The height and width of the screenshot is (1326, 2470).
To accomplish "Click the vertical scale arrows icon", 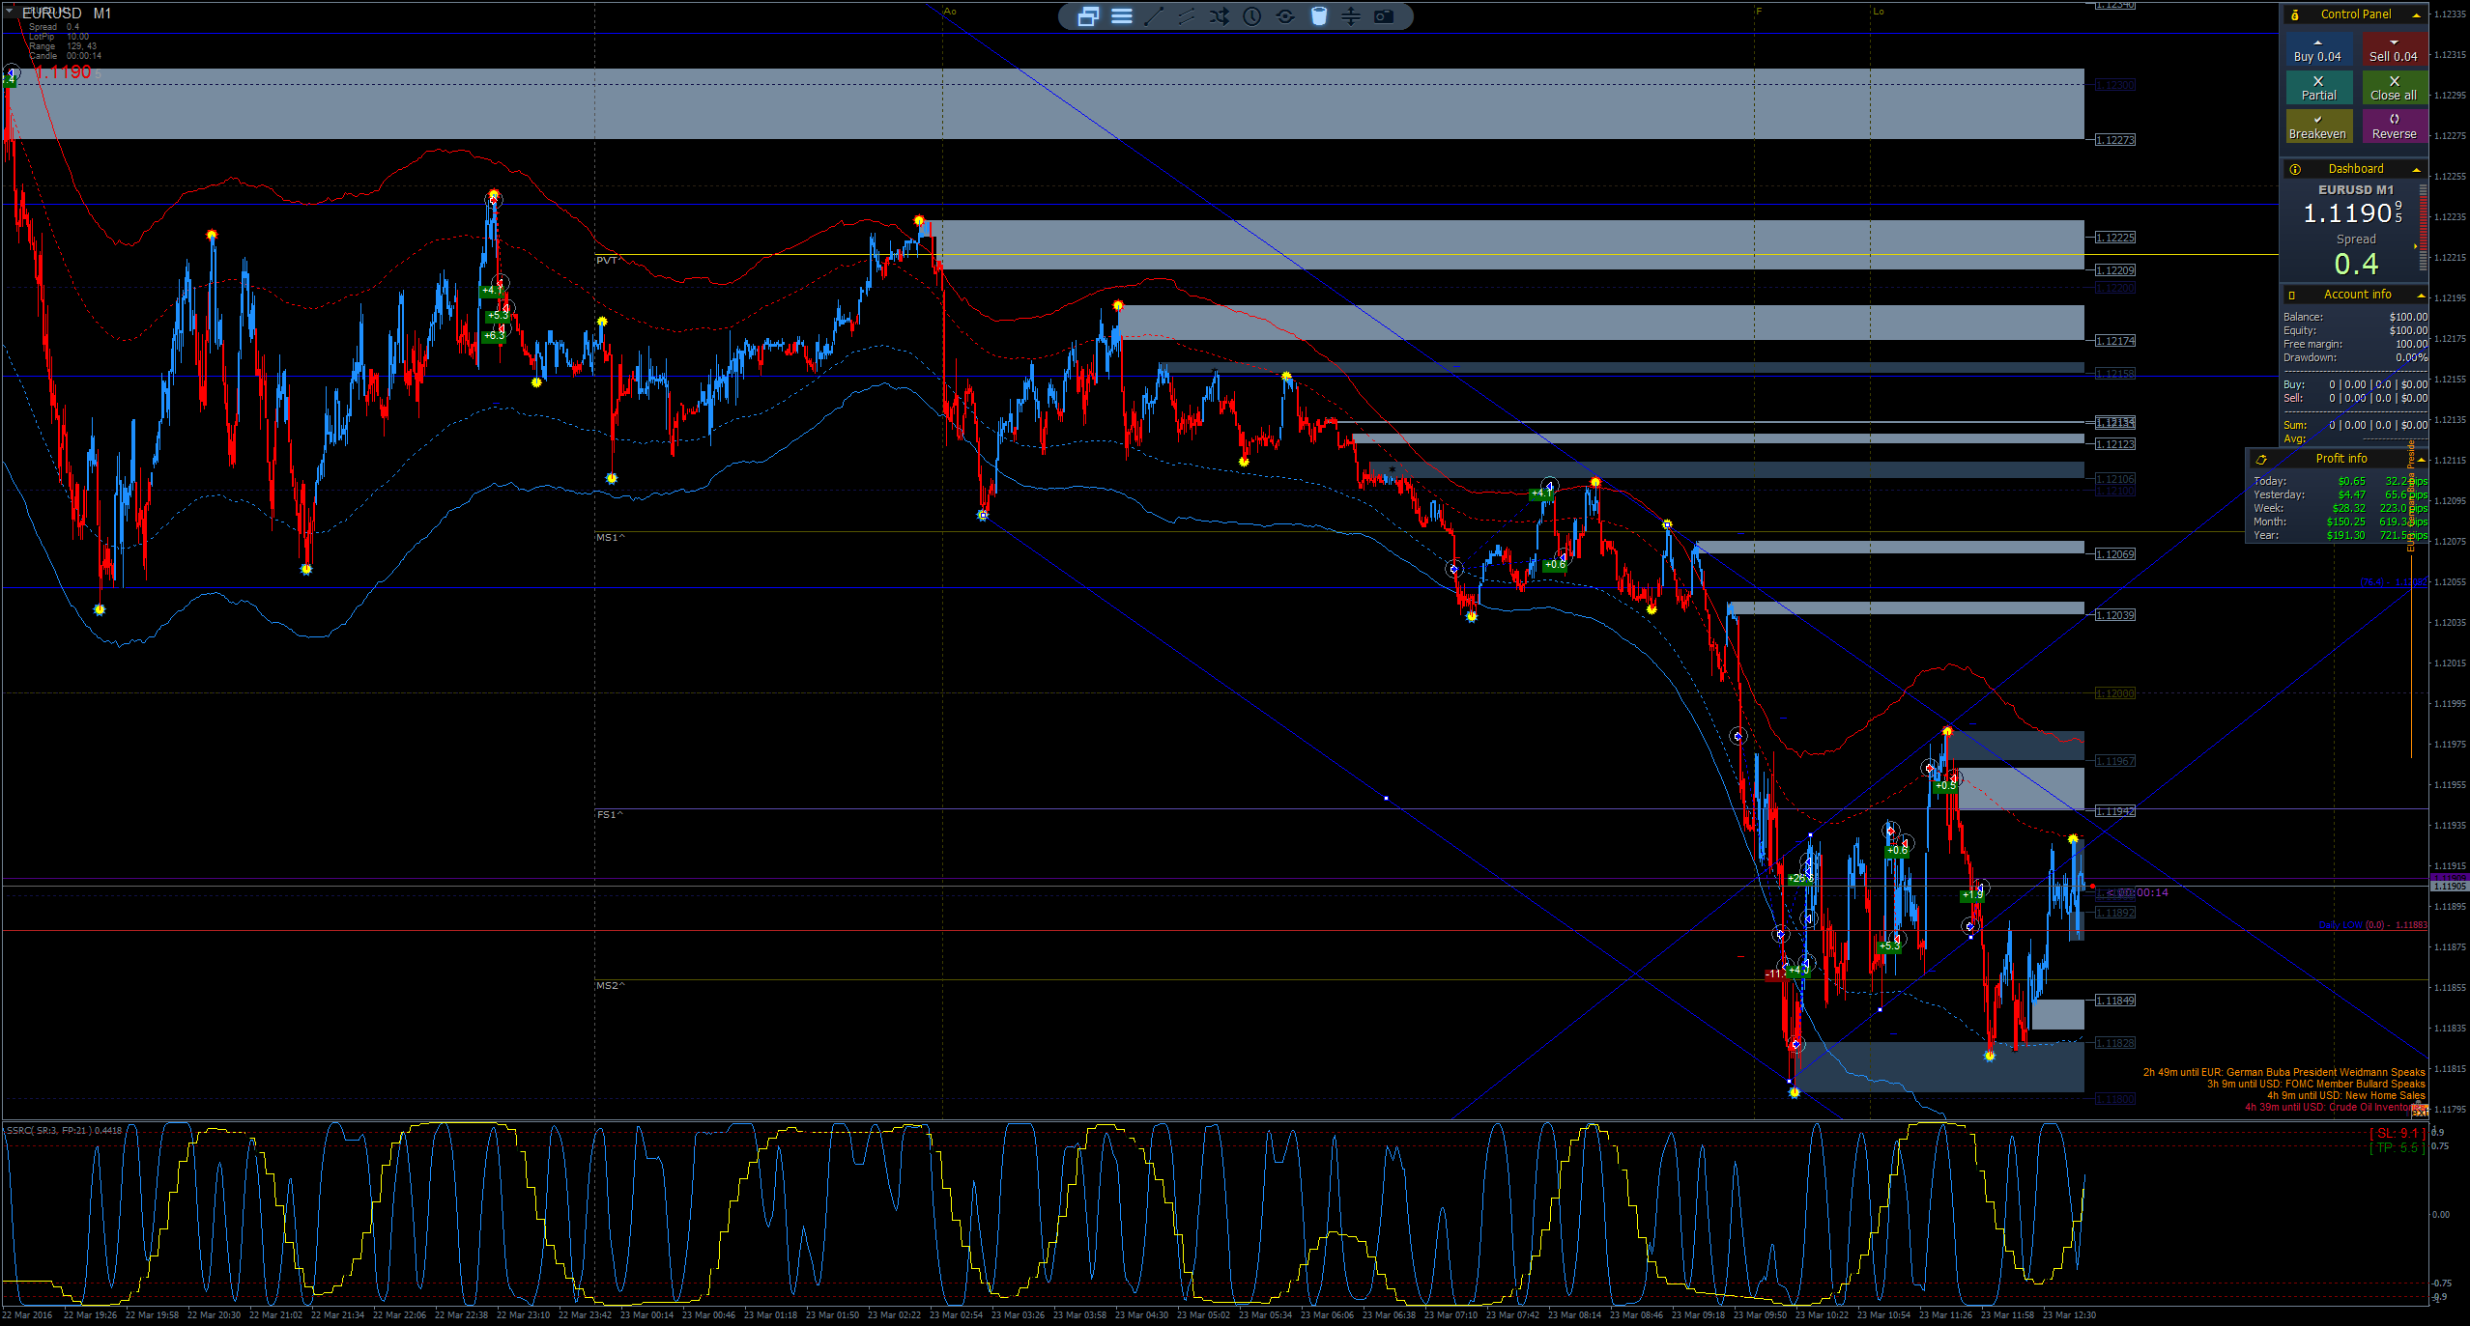I will (1351, 15).
